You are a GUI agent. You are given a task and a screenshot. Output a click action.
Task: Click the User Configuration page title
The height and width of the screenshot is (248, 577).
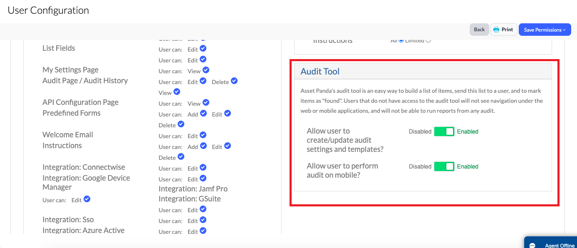48,10
